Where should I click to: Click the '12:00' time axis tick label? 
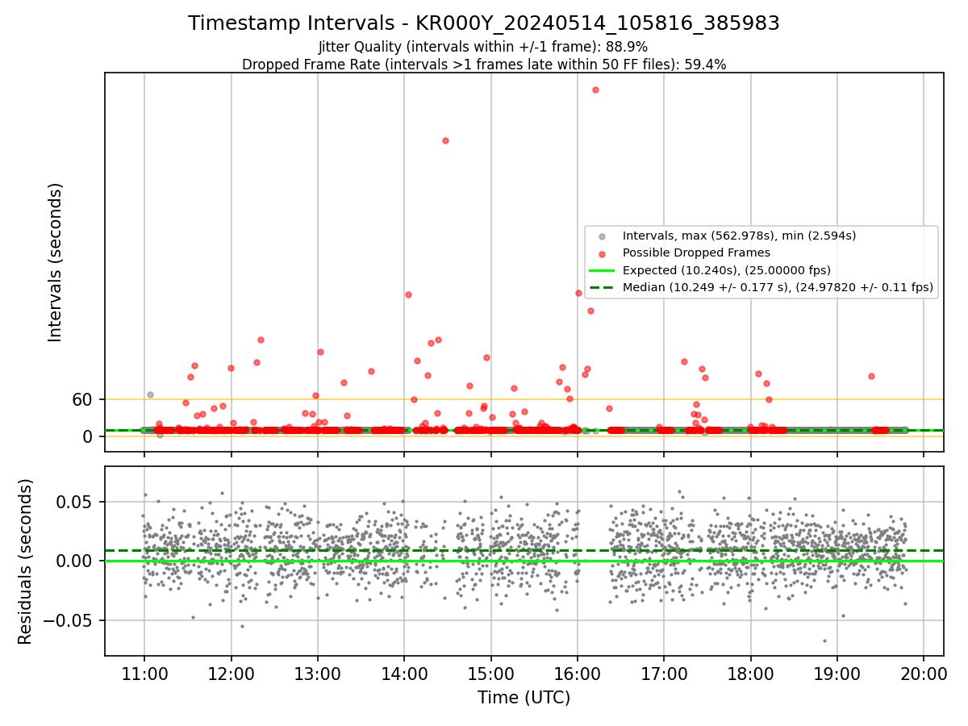(232, 674)
